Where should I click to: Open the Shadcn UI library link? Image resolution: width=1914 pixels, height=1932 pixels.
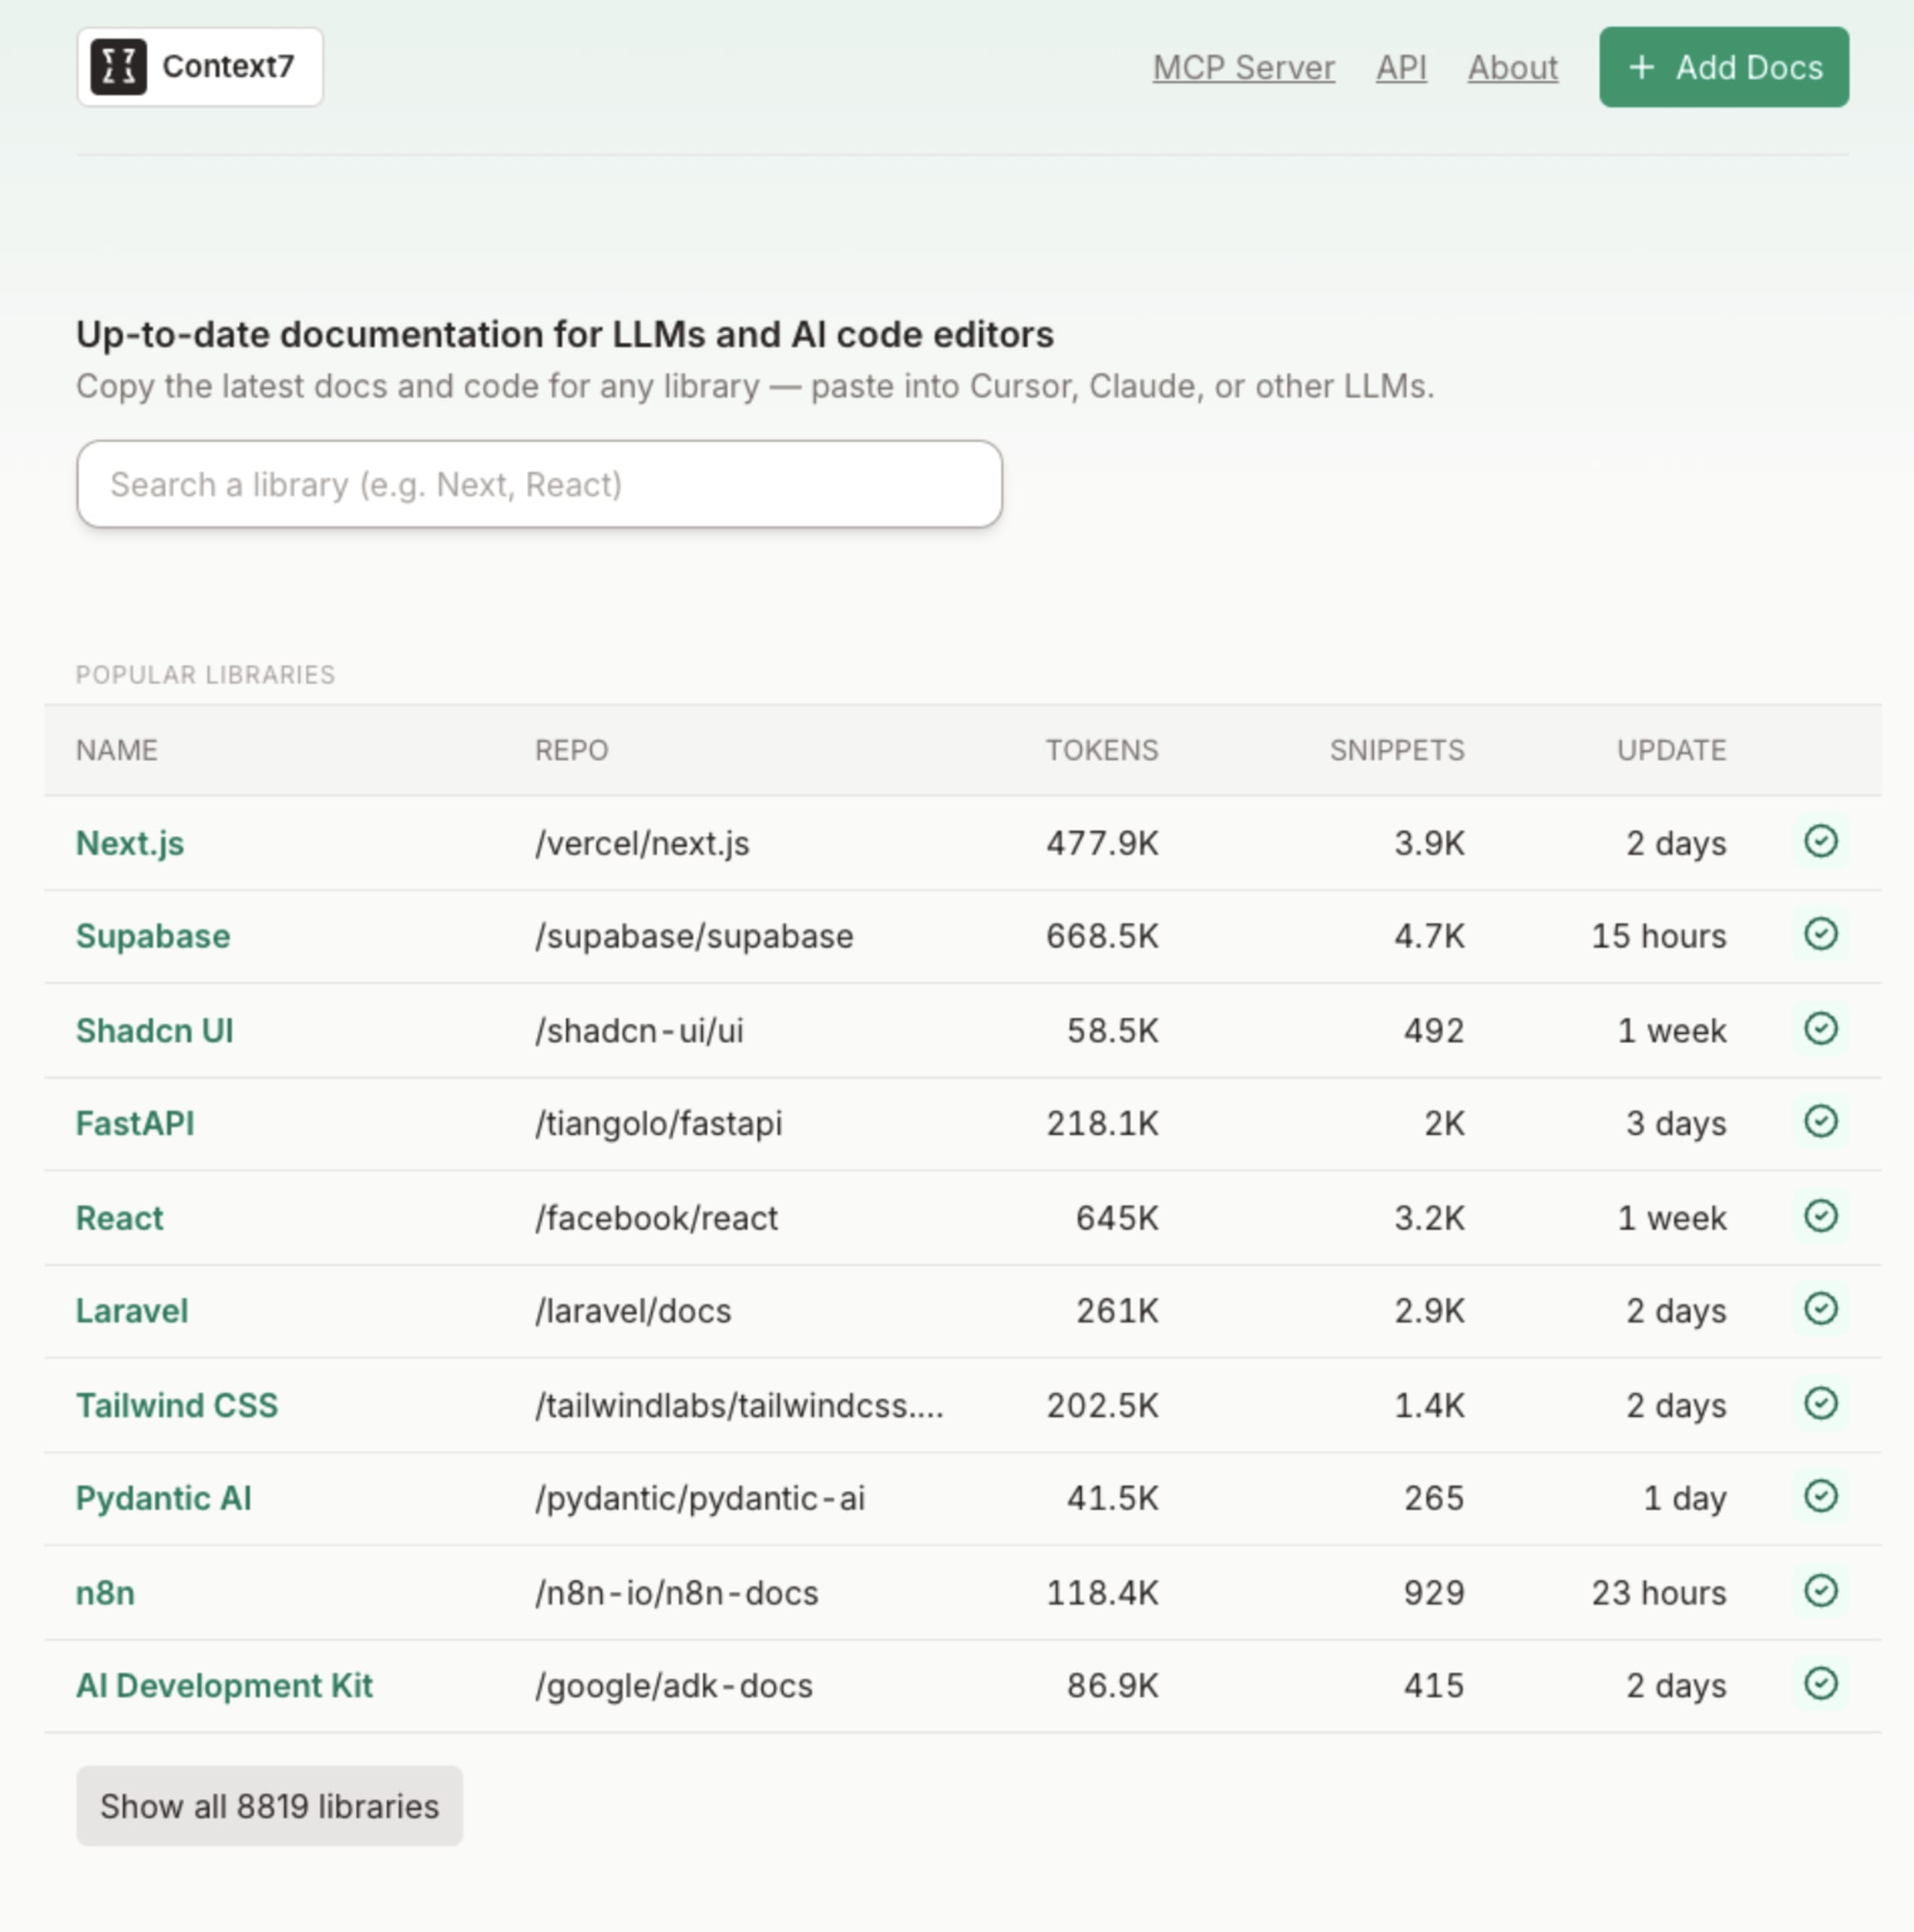(155, 1030)
